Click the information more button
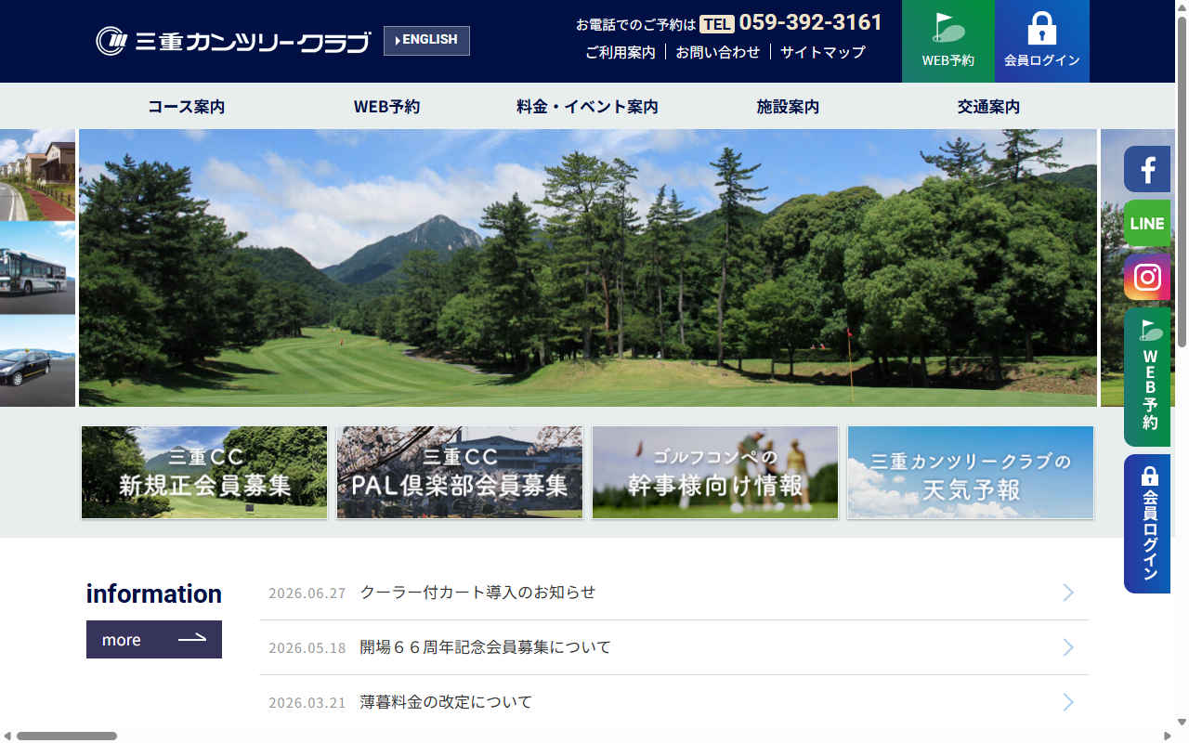The image size is (1189, 743). [x=154, y=639]
